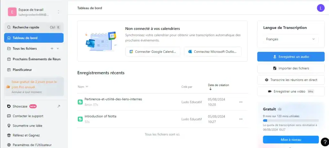Screen dimensions: 329x148
Task: Click the 05/08/2024 10:28 creation date
Action: 217,102
